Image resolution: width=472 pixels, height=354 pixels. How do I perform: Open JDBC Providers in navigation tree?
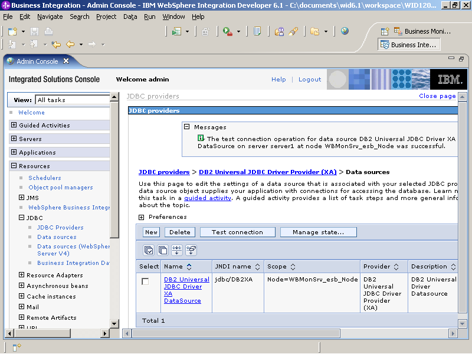(x=60, y=227)
